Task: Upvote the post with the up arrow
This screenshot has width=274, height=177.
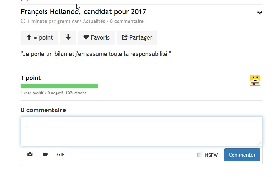Action: [x=39, y=38]
